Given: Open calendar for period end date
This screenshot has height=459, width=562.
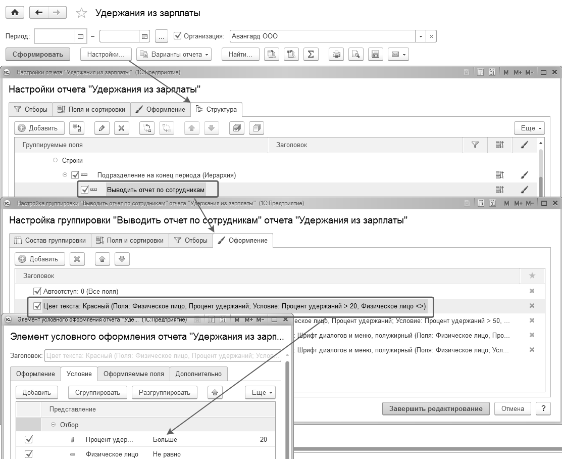Looking at the screenshot, I should pyautogui.click(x=144, y=36).
